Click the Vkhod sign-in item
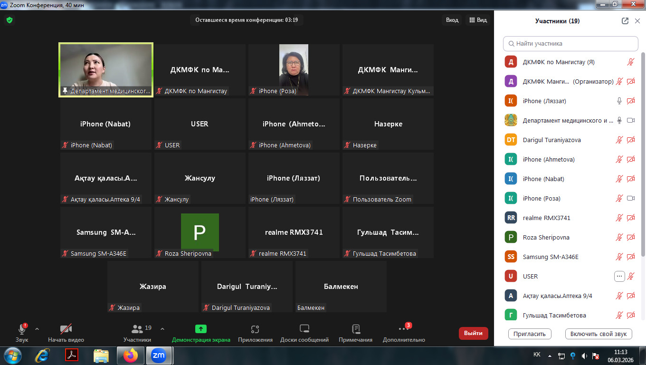The image size is (646, 365). click(x=452, y=20)
